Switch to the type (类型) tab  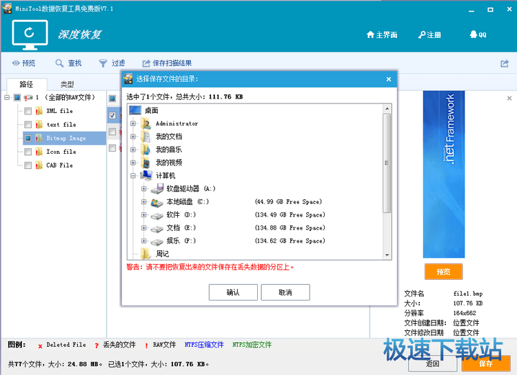[68, 84]
